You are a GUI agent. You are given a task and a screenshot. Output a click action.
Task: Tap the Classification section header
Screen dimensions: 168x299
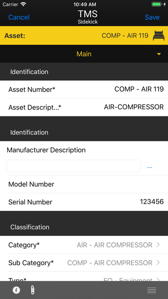point(84,223)
